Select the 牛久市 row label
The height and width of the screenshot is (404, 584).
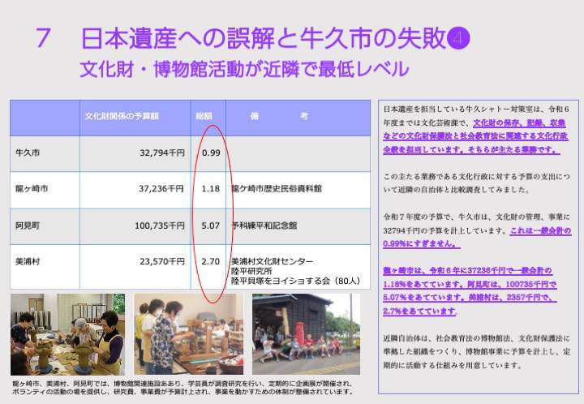27,153
